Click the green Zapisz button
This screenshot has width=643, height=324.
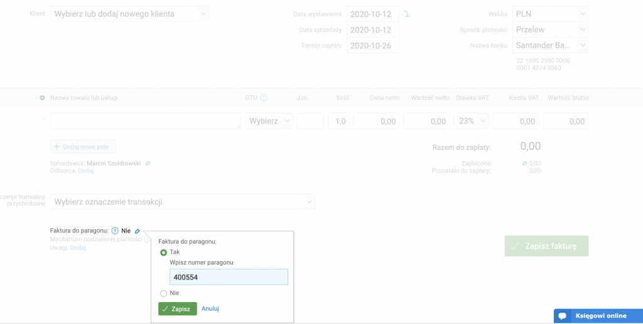point(178,309)
